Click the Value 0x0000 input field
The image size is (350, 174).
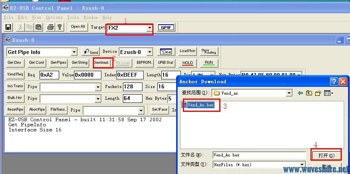(88, 75)
